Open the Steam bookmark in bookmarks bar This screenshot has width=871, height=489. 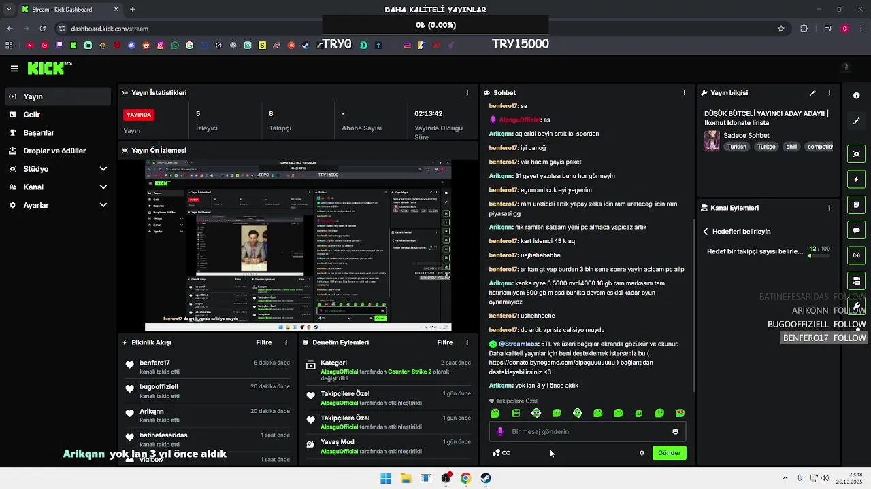coord(306,46)
